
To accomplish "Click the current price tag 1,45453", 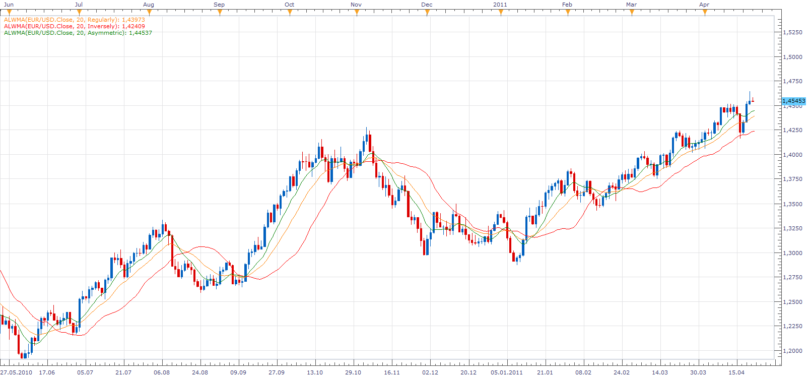I will pyautogui.click(x=793, y=101).
